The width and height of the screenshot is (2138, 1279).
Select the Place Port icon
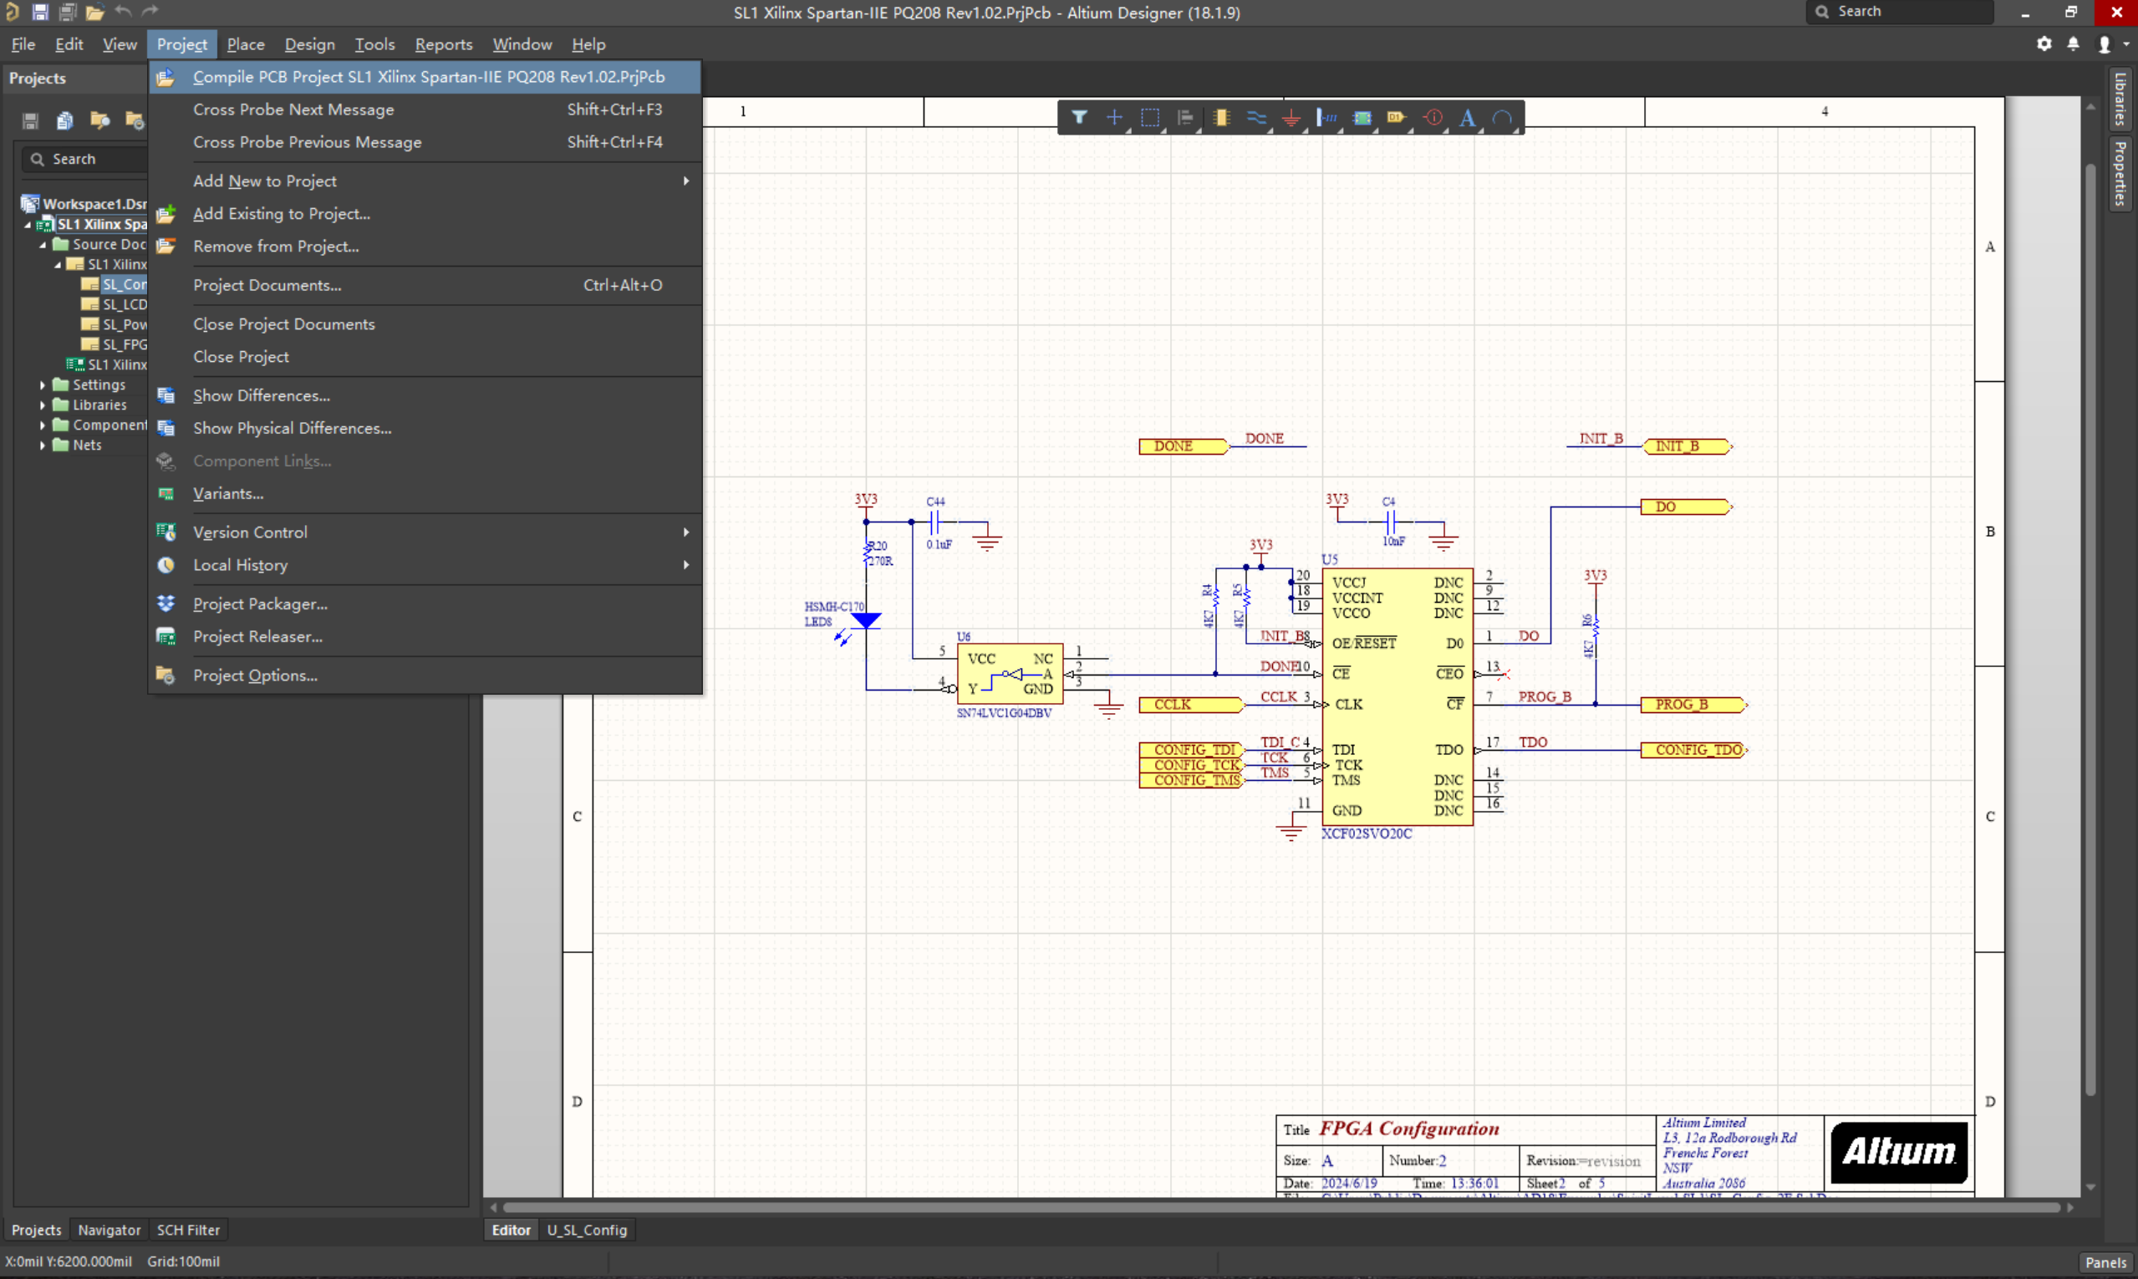click(x=1396, y=117)
